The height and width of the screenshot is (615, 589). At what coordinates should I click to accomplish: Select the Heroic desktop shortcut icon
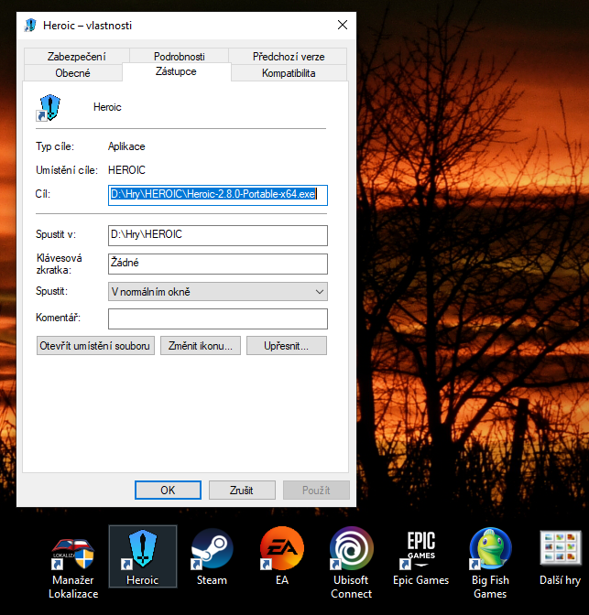[x=142, y=550]
